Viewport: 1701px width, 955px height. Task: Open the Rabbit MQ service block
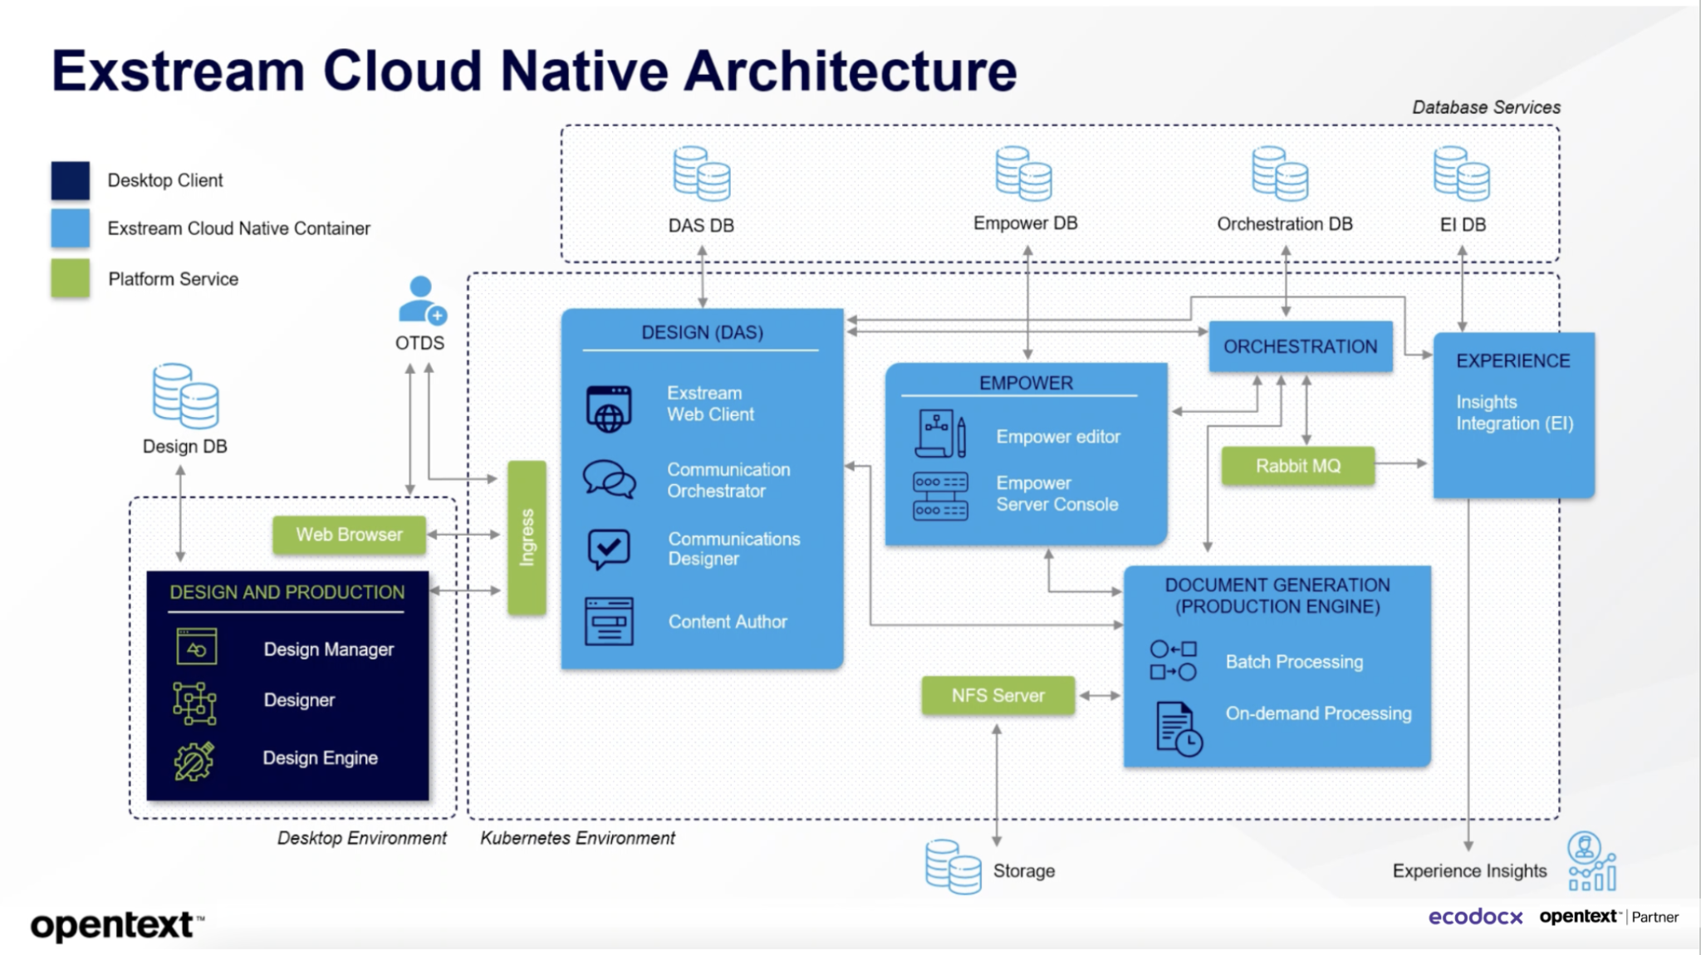click(x=1297, y=465)
